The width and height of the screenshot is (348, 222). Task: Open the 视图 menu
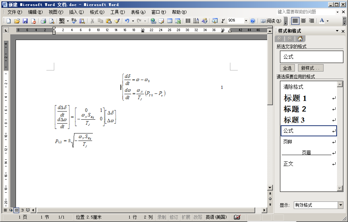pos(56,12)
